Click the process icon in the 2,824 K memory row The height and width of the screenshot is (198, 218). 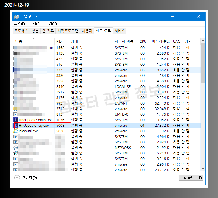[x=15, y=142]
